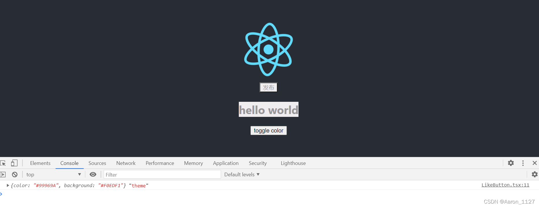The image size is (539, 207).
Task: Focus the console Filter input
Action: (162, 175)
